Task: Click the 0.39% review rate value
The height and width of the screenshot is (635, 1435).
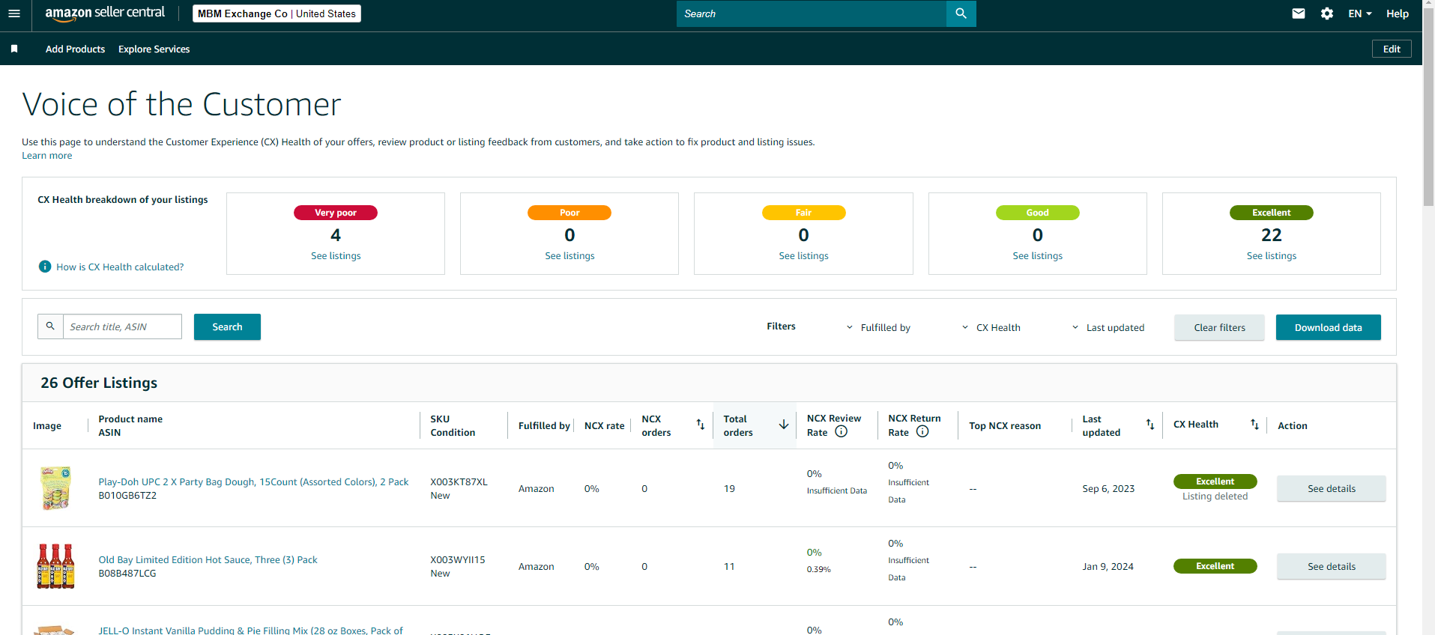Action: pos(818,569)
